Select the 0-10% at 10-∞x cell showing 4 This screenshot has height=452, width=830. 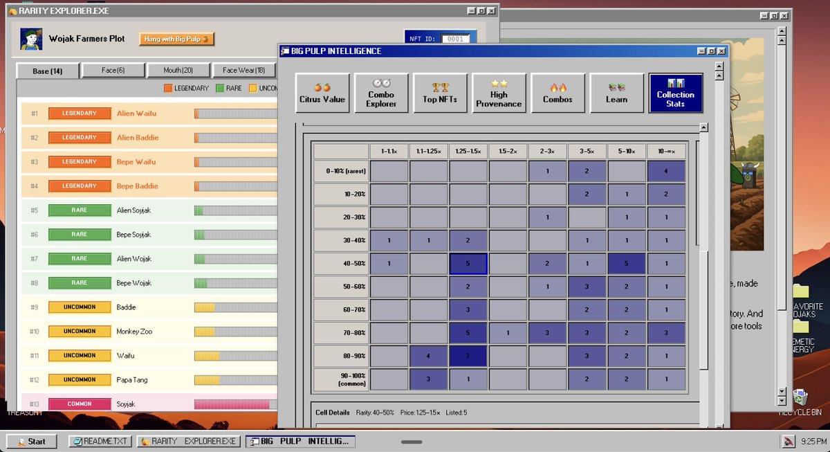pos(667,171)
